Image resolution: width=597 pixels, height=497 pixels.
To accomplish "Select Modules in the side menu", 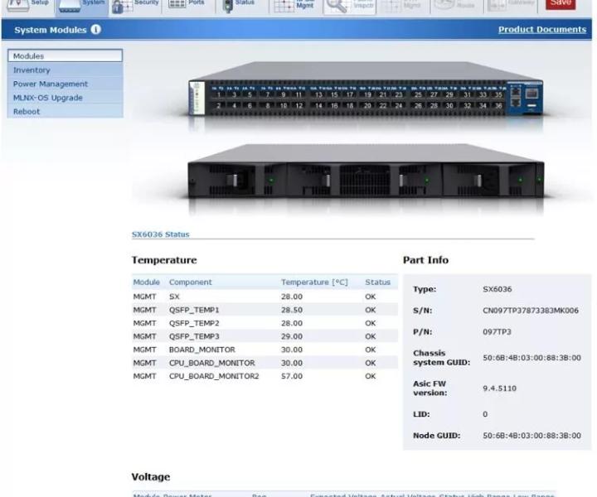I will click(x=66, y=55).
